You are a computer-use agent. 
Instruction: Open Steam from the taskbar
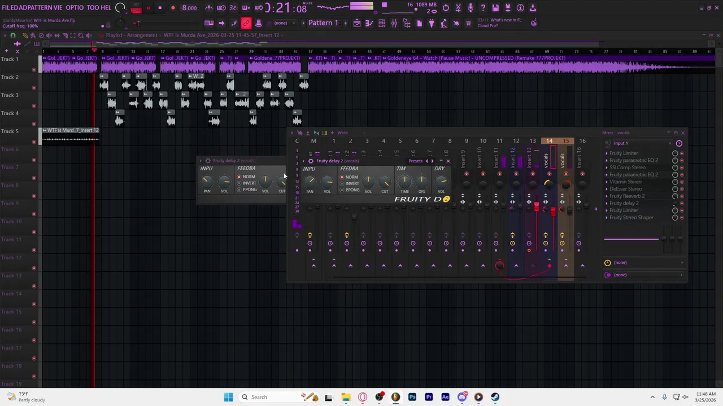[495, 397]
